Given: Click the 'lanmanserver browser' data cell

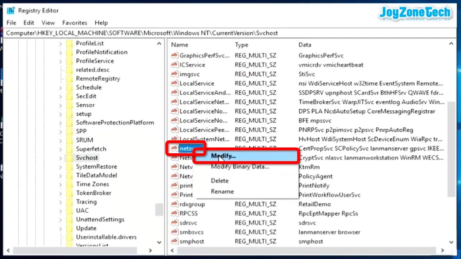Looking at the screenshot, I should [x=329, y=232].
